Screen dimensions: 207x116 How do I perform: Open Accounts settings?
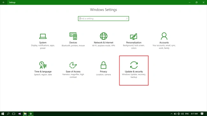[164, 41]
